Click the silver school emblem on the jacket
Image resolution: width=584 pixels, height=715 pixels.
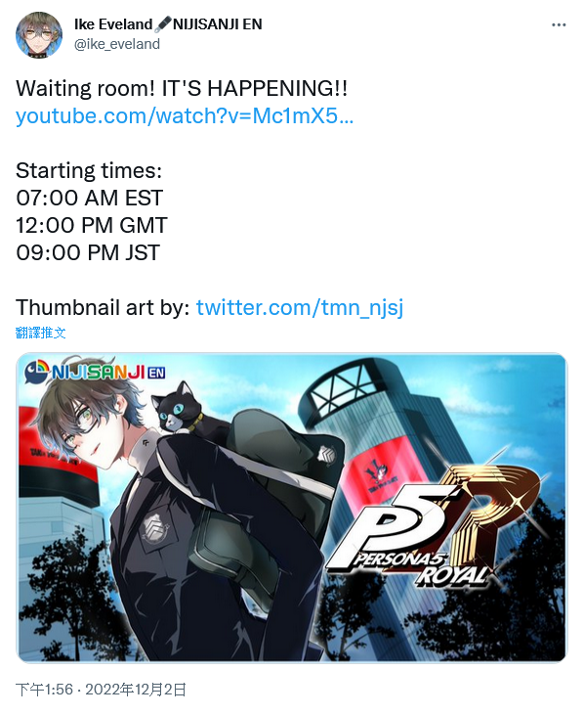[153, 526]
